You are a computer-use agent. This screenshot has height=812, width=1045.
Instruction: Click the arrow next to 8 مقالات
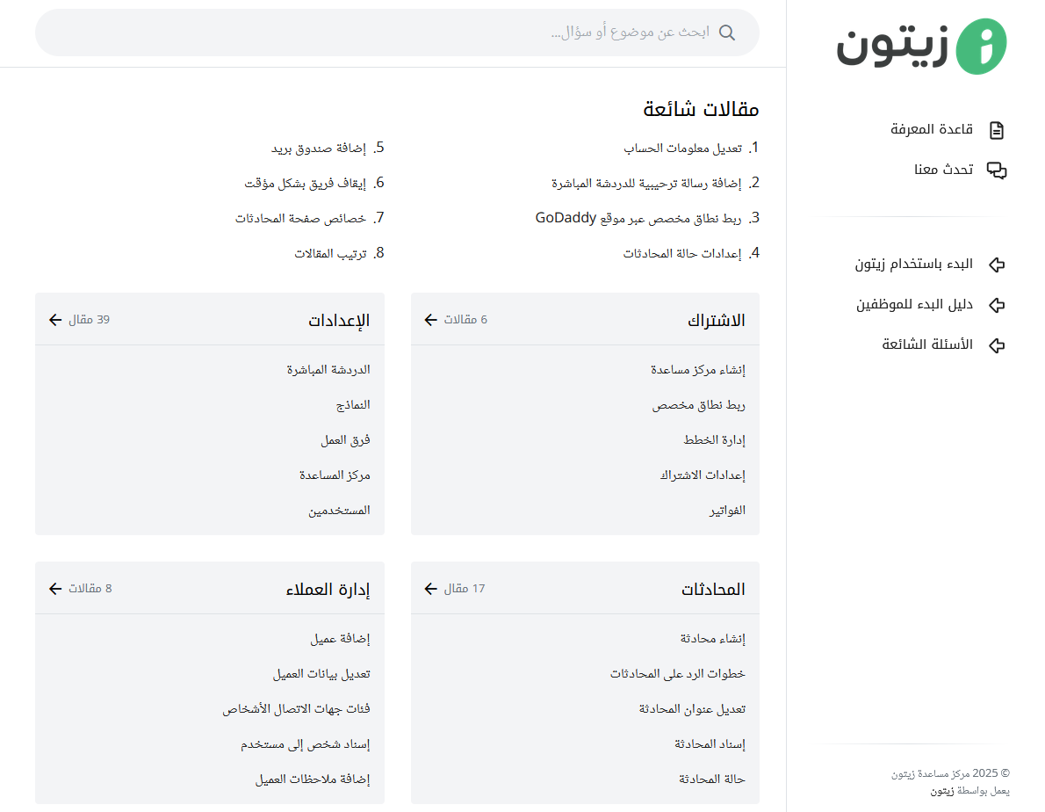point(55,589)
